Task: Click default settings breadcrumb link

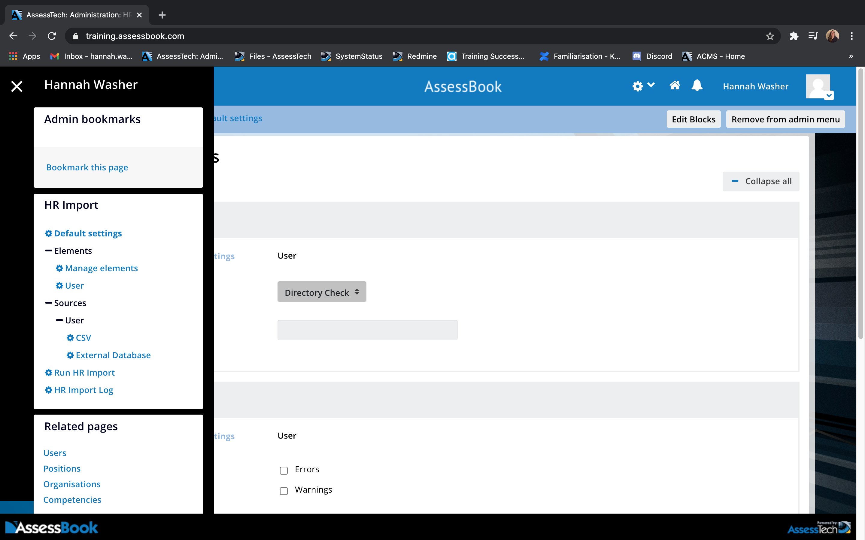Action: [x=238, y=118]
